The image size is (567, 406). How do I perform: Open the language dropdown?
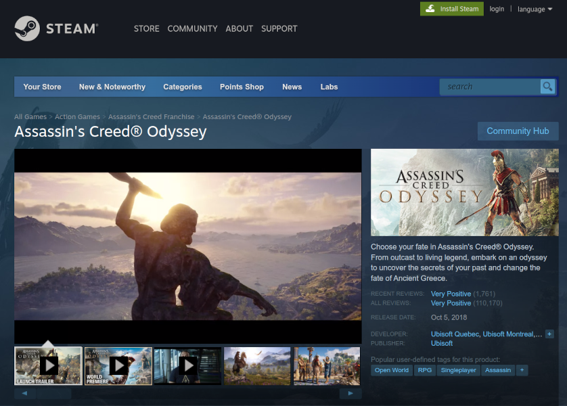(535, 9)
